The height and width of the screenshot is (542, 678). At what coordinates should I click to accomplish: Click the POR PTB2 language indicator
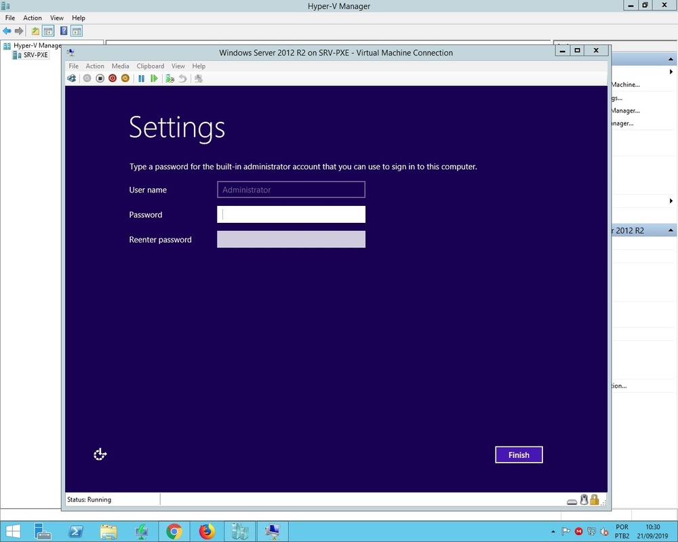622,531
